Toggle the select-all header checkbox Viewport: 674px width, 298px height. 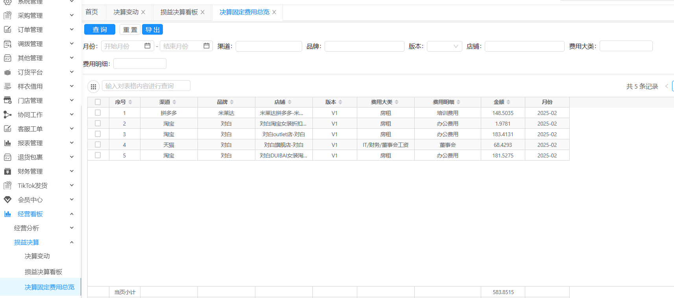coord(98,102)
